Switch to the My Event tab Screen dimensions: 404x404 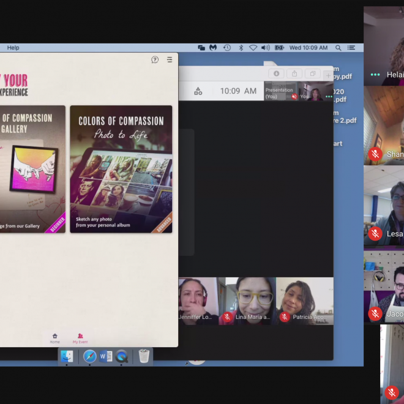click(x=80, y=337)
